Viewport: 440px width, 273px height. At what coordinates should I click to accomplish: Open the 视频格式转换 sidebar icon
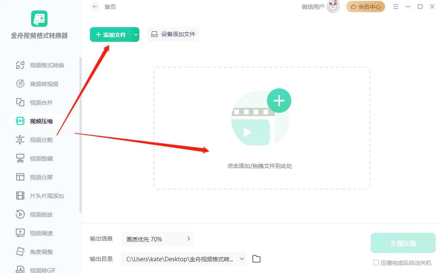[x=20, y=65]
